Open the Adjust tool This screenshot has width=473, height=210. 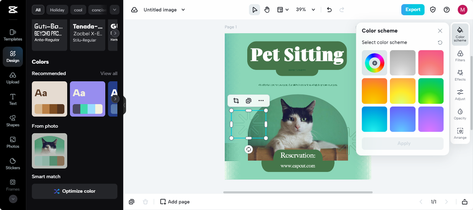point(460,95)
